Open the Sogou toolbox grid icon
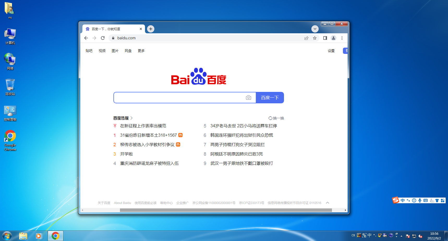Screen dimensions: 448x241 (x=443, y=200)
